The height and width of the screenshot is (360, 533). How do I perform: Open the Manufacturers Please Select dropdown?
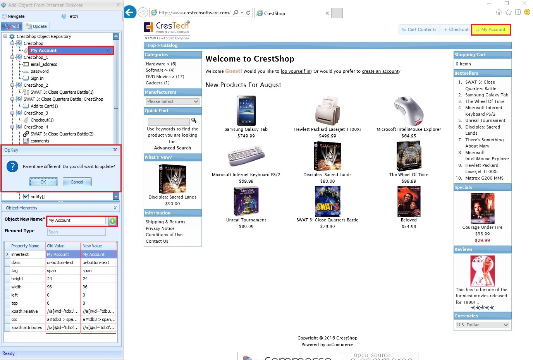[x=173, y=101]
